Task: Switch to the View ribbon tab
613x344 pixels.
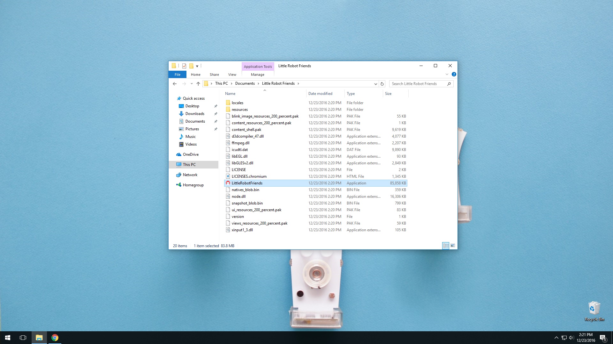Action: click(x=232, y=75)
